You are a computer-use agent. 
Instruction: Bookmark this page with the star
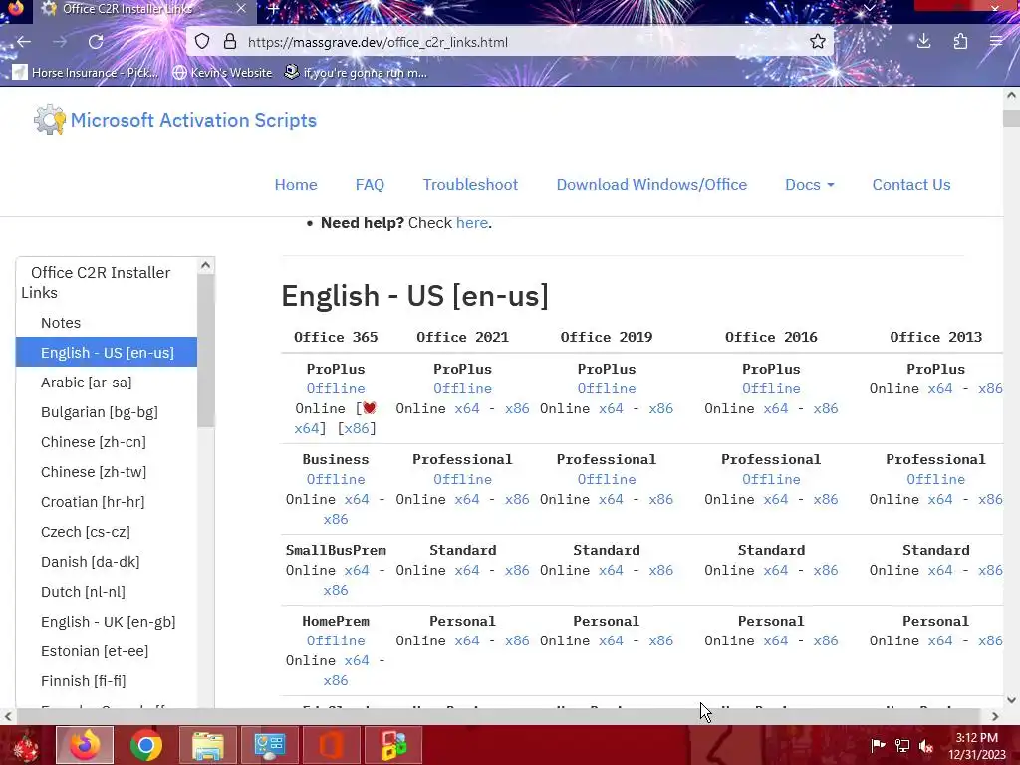(x=818, y=42)
